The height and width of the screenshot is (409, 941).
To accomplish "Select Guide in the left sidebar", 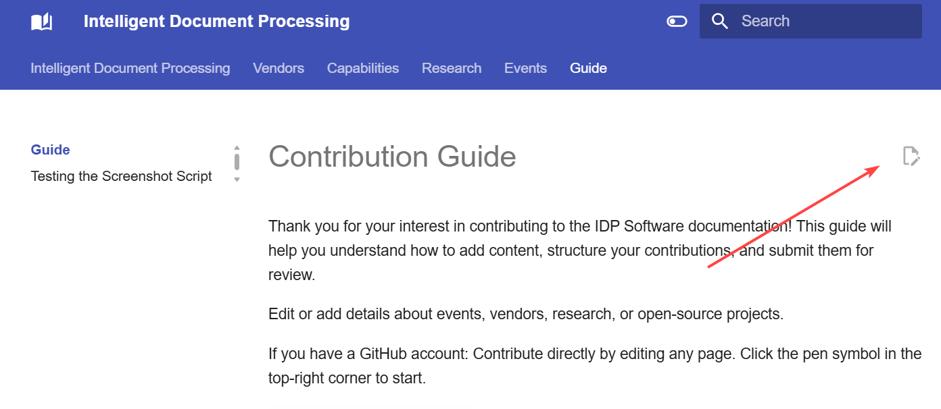I will pos(51,150).
